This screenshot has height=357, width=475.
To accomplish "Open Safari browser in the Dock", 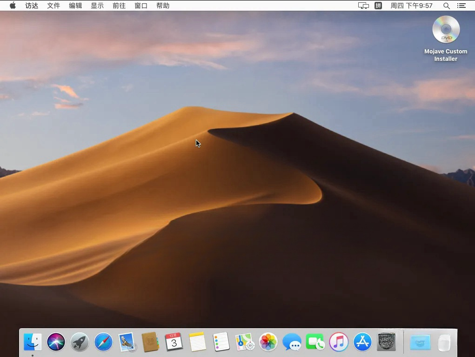I will (103, 342).
